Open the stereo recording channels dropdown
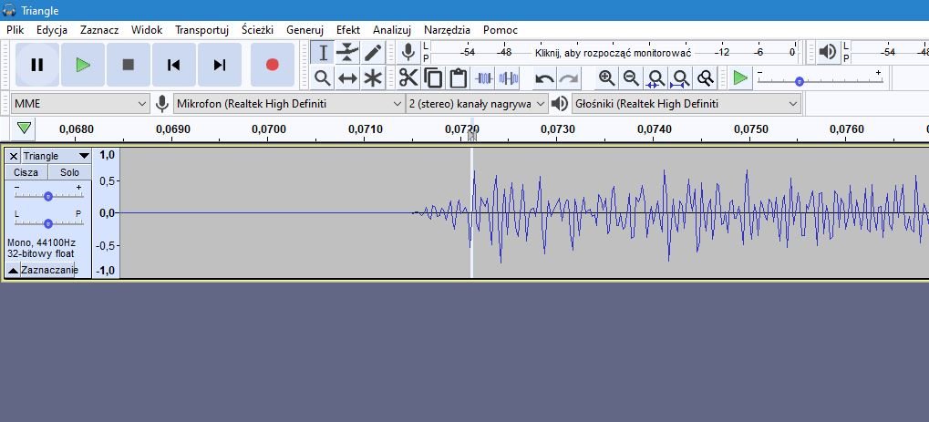Screen dimensions: 929x422 tap(477, 104)
